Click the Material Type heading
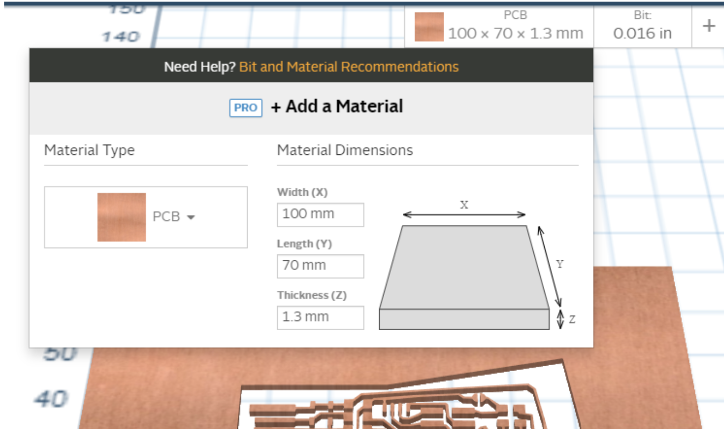The image size is (724, 434). pos(89,150)
